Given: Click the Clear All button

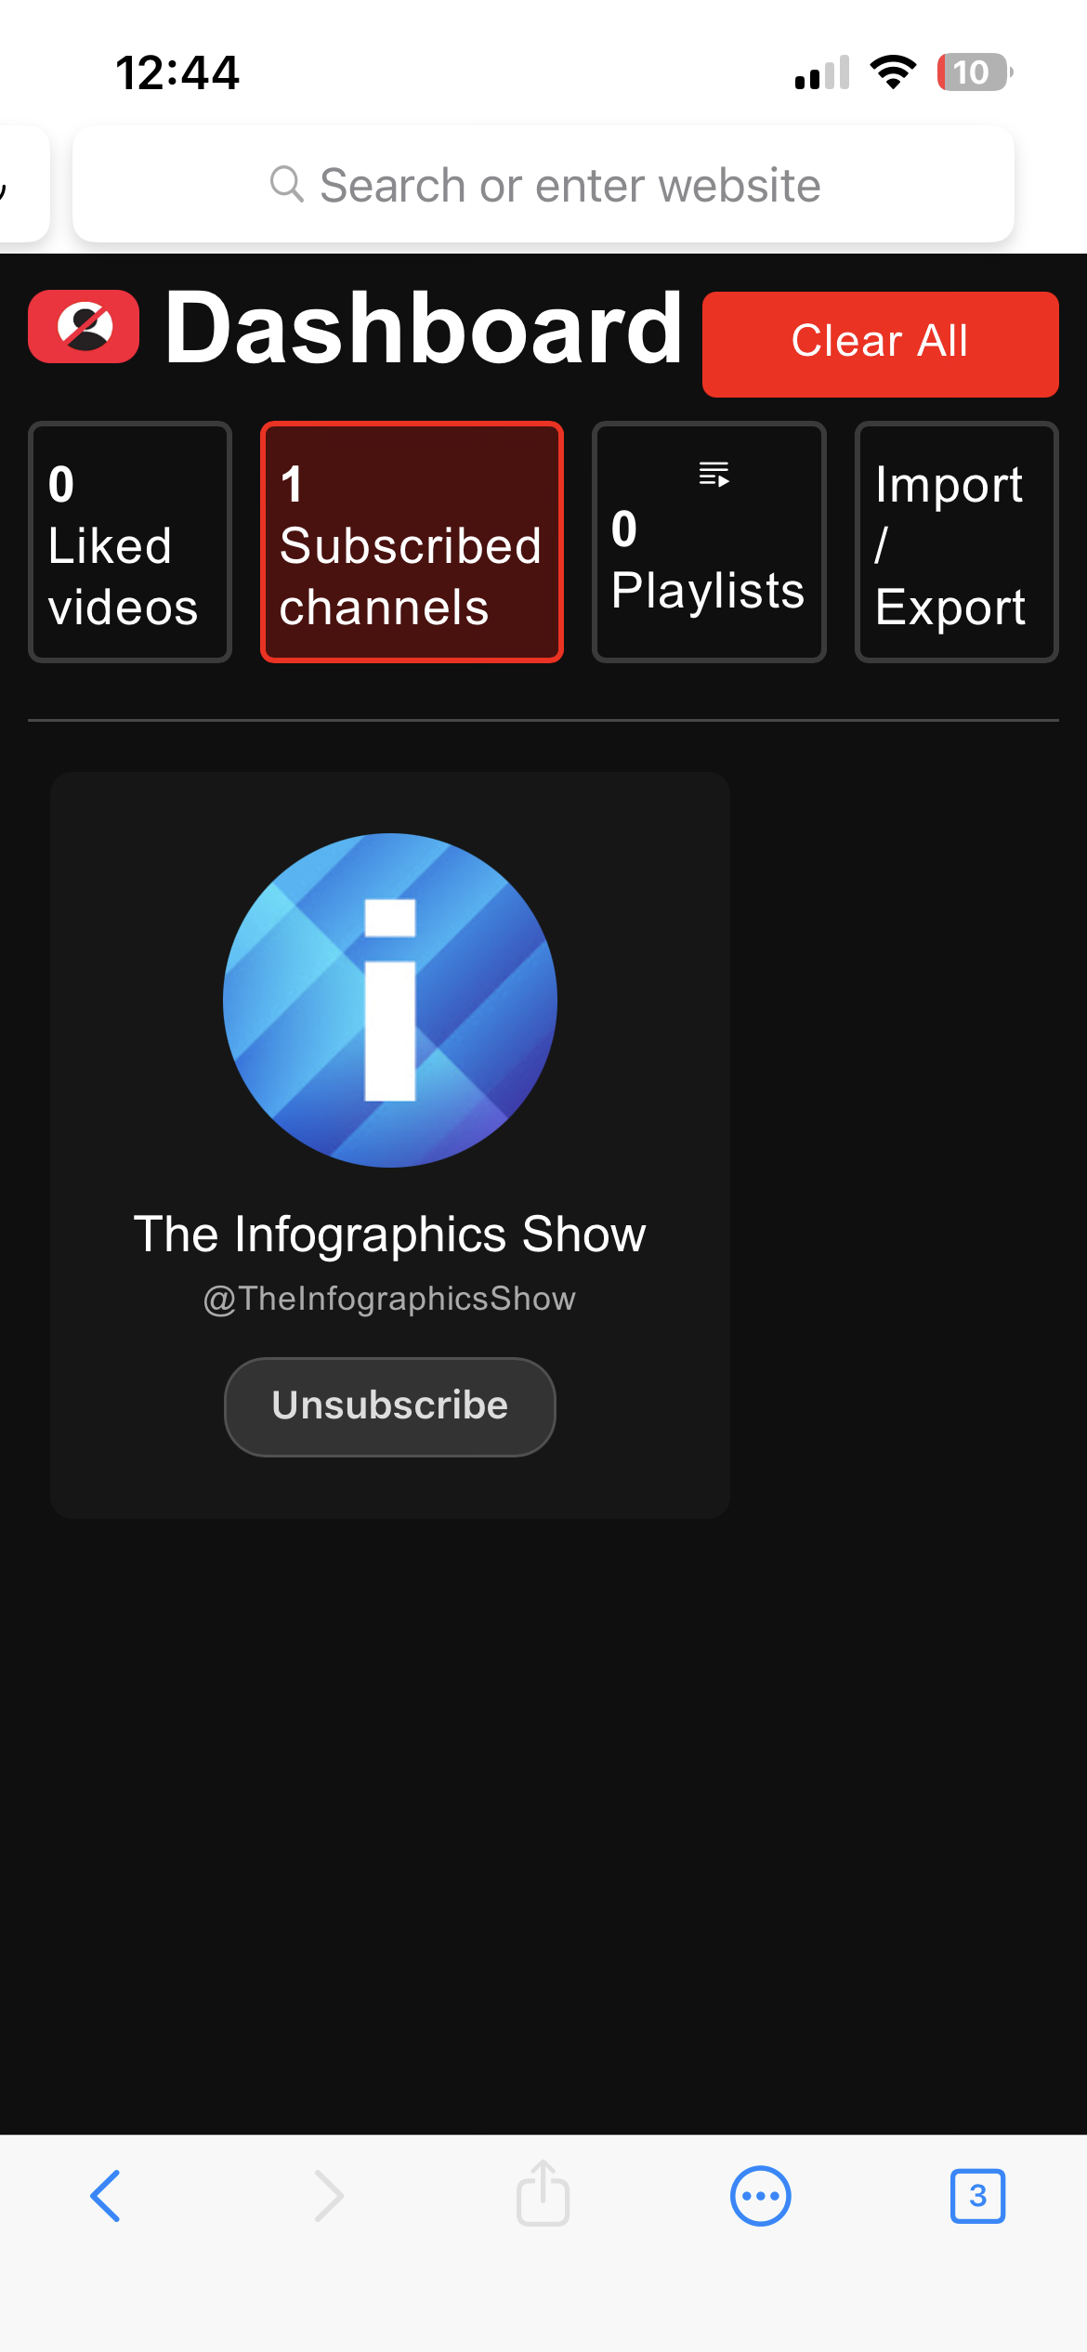Looking at the screenshot, I should pos(881,345).
